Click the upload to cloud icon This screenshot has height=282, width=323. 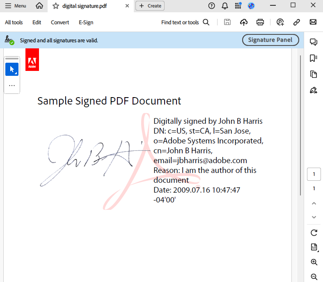244,22
